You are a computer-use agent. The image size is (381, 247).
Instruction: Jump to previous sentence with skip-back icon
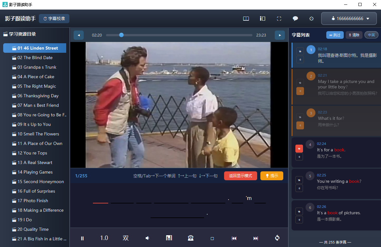coord(234,238)
